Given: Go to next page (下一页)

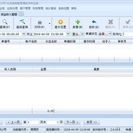Looking at the screenshot, I should click(x=72, y=122).
